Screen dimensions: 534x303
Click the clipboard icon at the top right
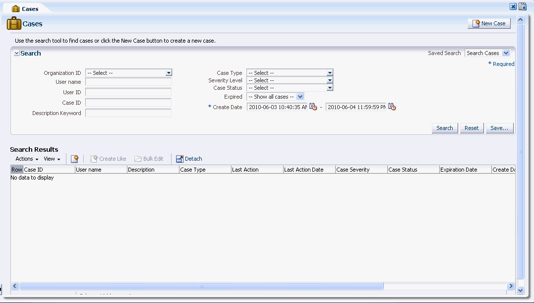[523, 6]
